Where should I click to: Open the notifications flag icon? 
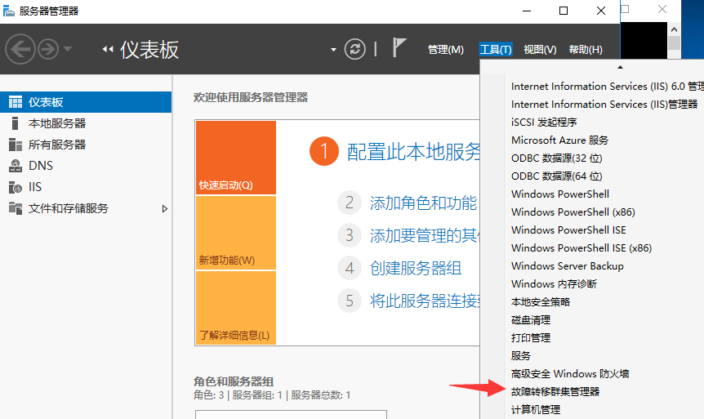click(399, 48)
